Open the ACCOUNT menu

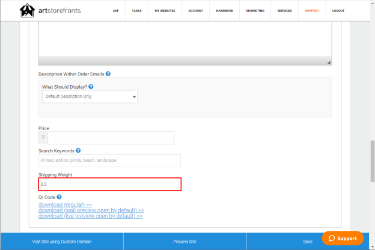196,11
